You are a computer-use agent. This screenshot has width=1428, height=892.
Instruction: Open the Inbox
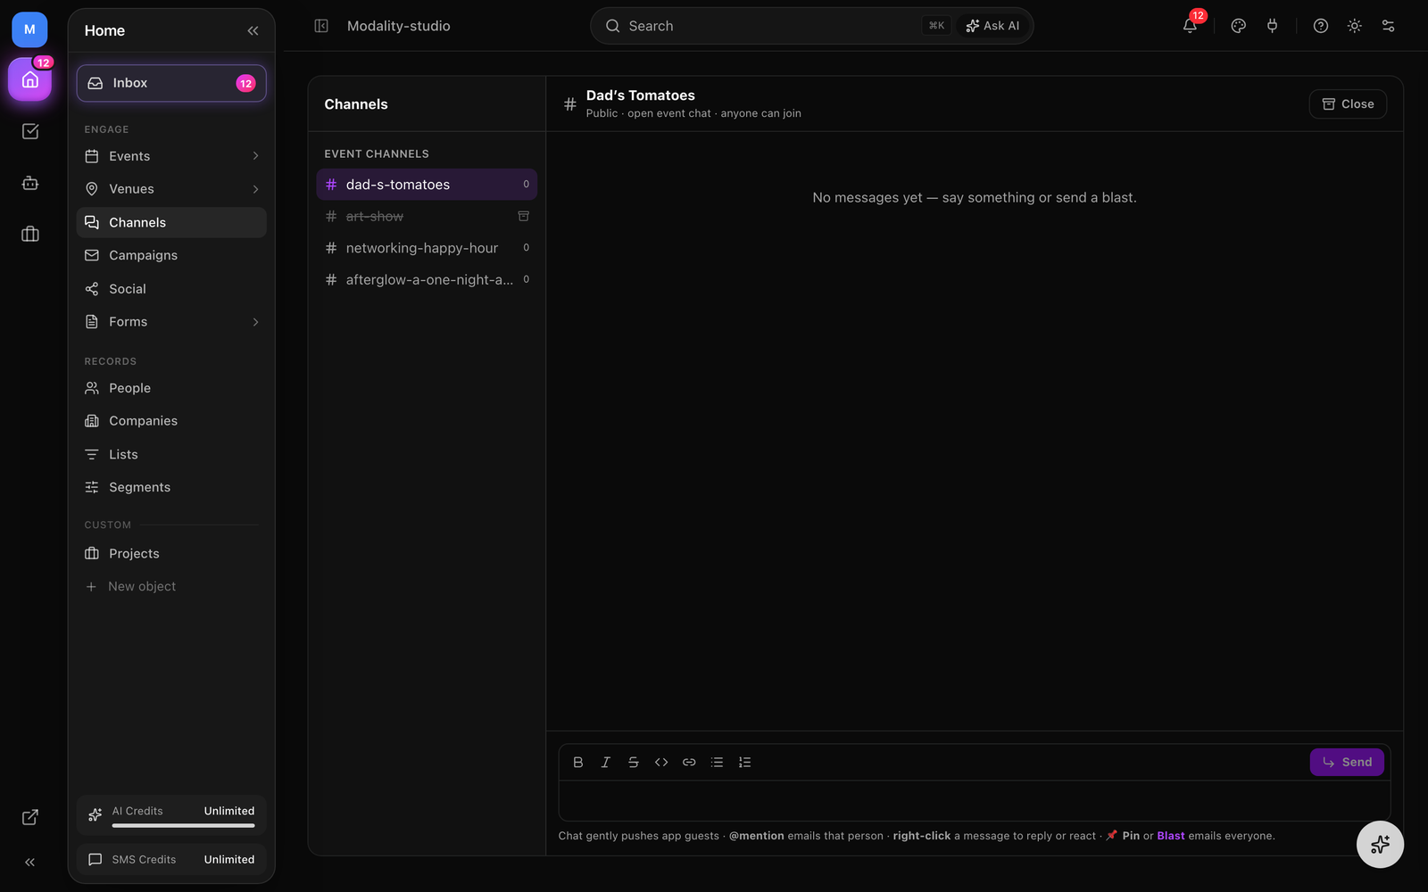[x=171, y=83]
